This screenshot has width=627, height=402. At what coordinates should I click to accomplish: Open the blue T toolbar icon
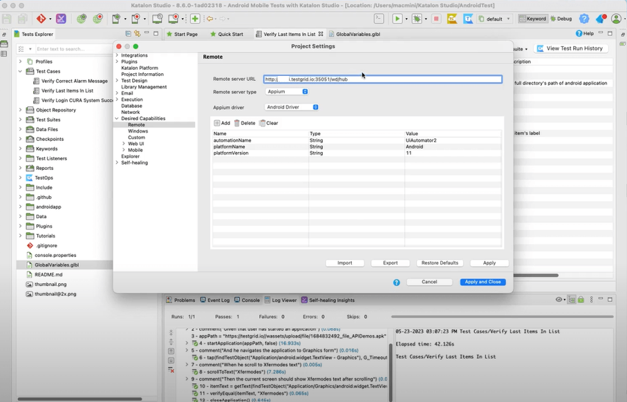click(x=468, y=19)
